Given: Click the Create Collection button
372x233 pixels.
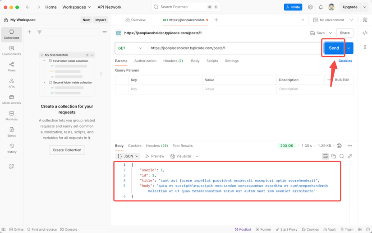Looking at the screenshot, I should (67, 150).
